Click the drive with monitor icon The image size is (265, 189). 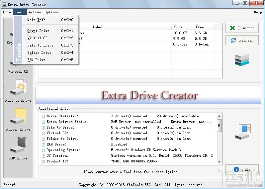(x=243, y=132)
